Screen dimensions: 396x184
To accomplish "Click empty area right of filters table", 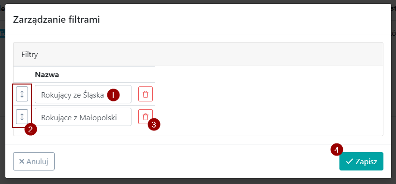I will (x=269, y=101).
